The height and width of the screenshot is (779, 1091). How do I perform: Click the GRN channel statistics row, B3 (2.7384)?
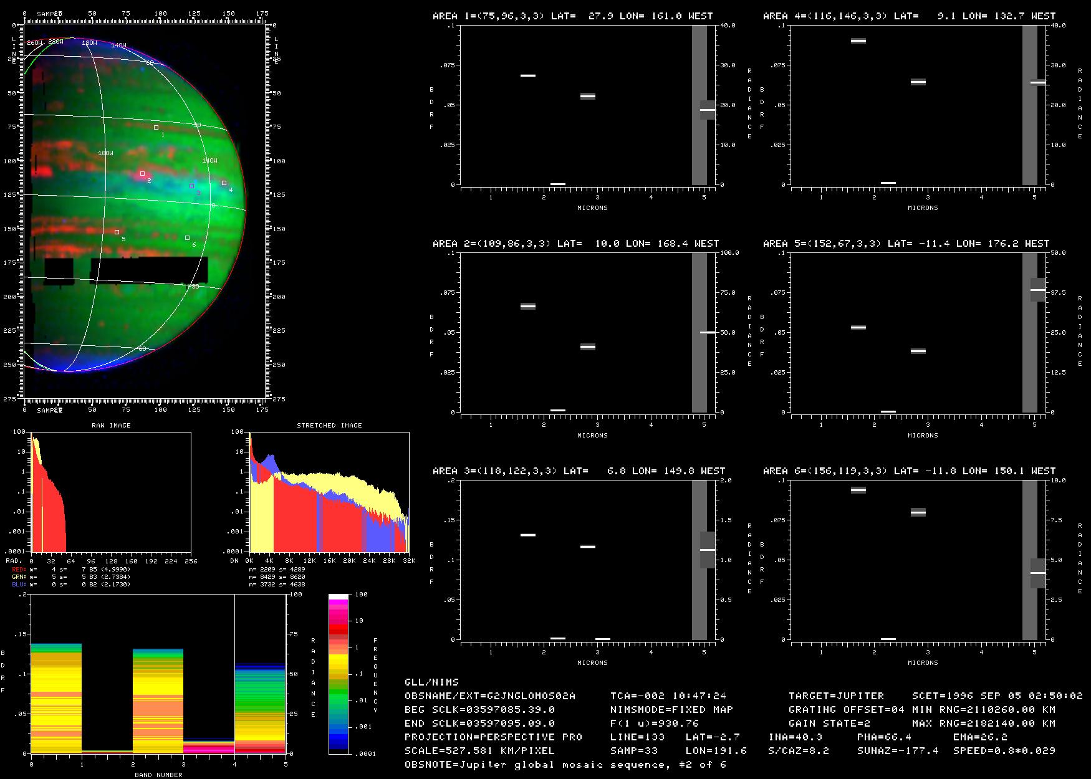coord(71,577)
